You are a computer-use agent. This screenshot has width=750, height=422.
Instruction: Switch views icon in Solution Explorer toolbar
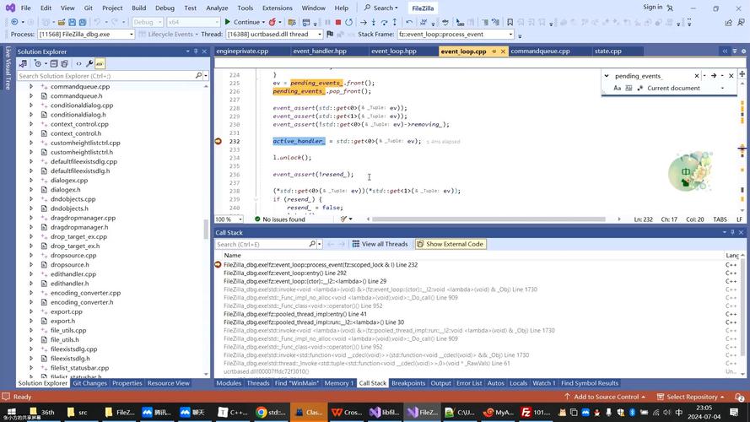click(x=23, y=63)
